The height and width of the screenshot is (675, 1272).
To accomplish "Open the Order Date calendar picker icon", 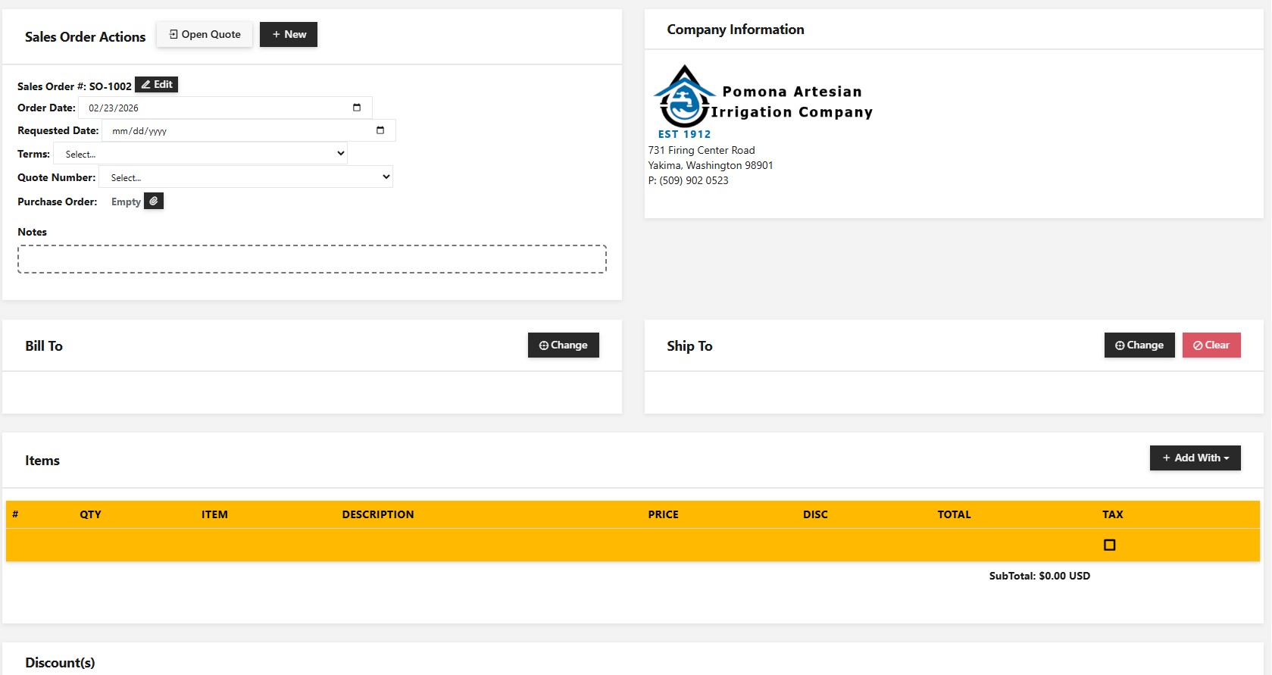I will click(x=357, y=108).
